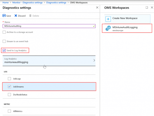Enable Archive to a storage account
The height and width of the screenshot is (116, 154).
click(x=4, y=32)
